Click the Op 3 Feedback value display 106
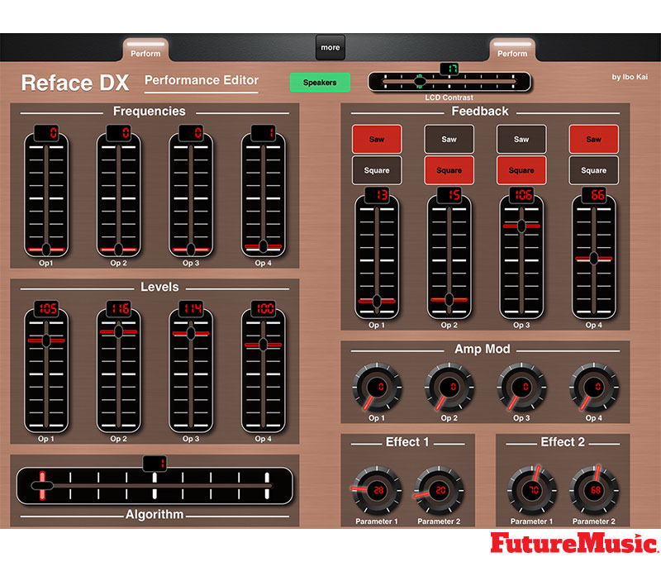661x562 pixels. coord(521,195)
